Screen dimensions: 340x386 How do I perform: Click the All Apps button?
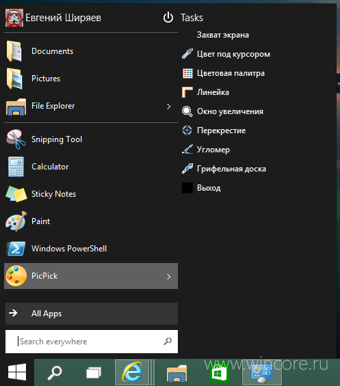[92, 314]
